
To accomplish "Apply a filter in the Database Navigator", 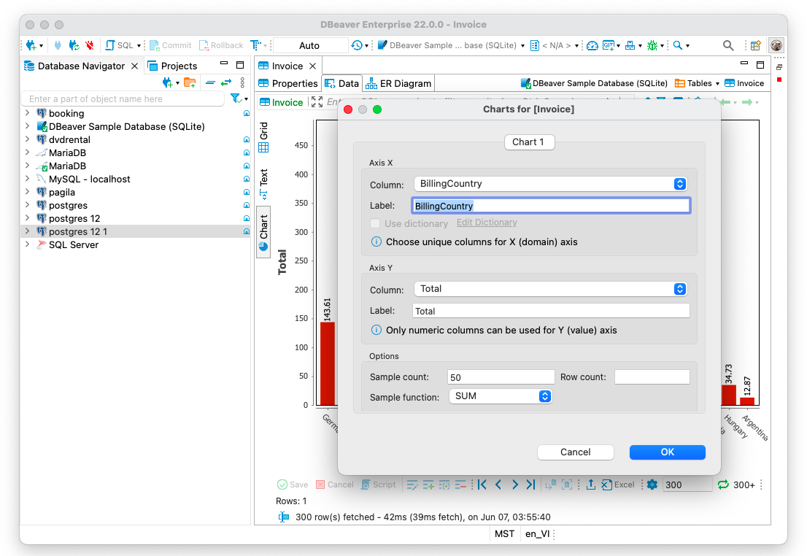I will [x=235, y=98].
